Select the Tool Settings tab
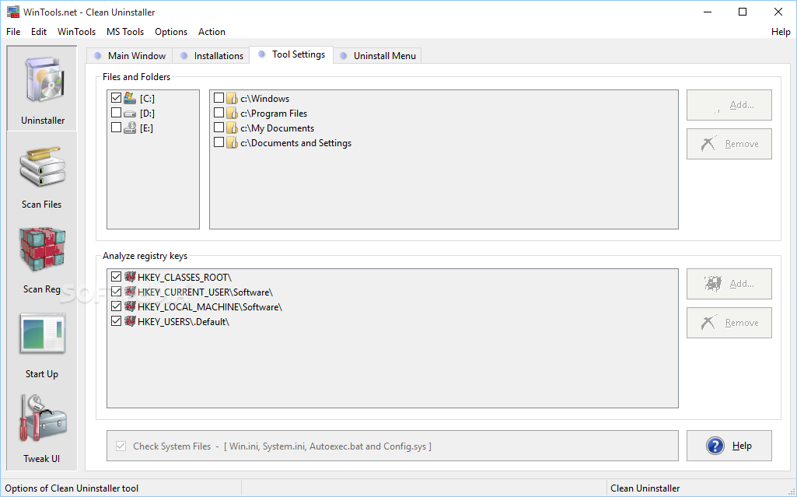The image size is (797, 497). tap(292, 54)
